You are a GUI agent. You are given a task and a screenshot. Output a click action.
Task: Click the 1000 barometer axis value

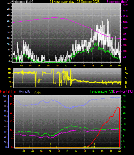tap(125, 28)
